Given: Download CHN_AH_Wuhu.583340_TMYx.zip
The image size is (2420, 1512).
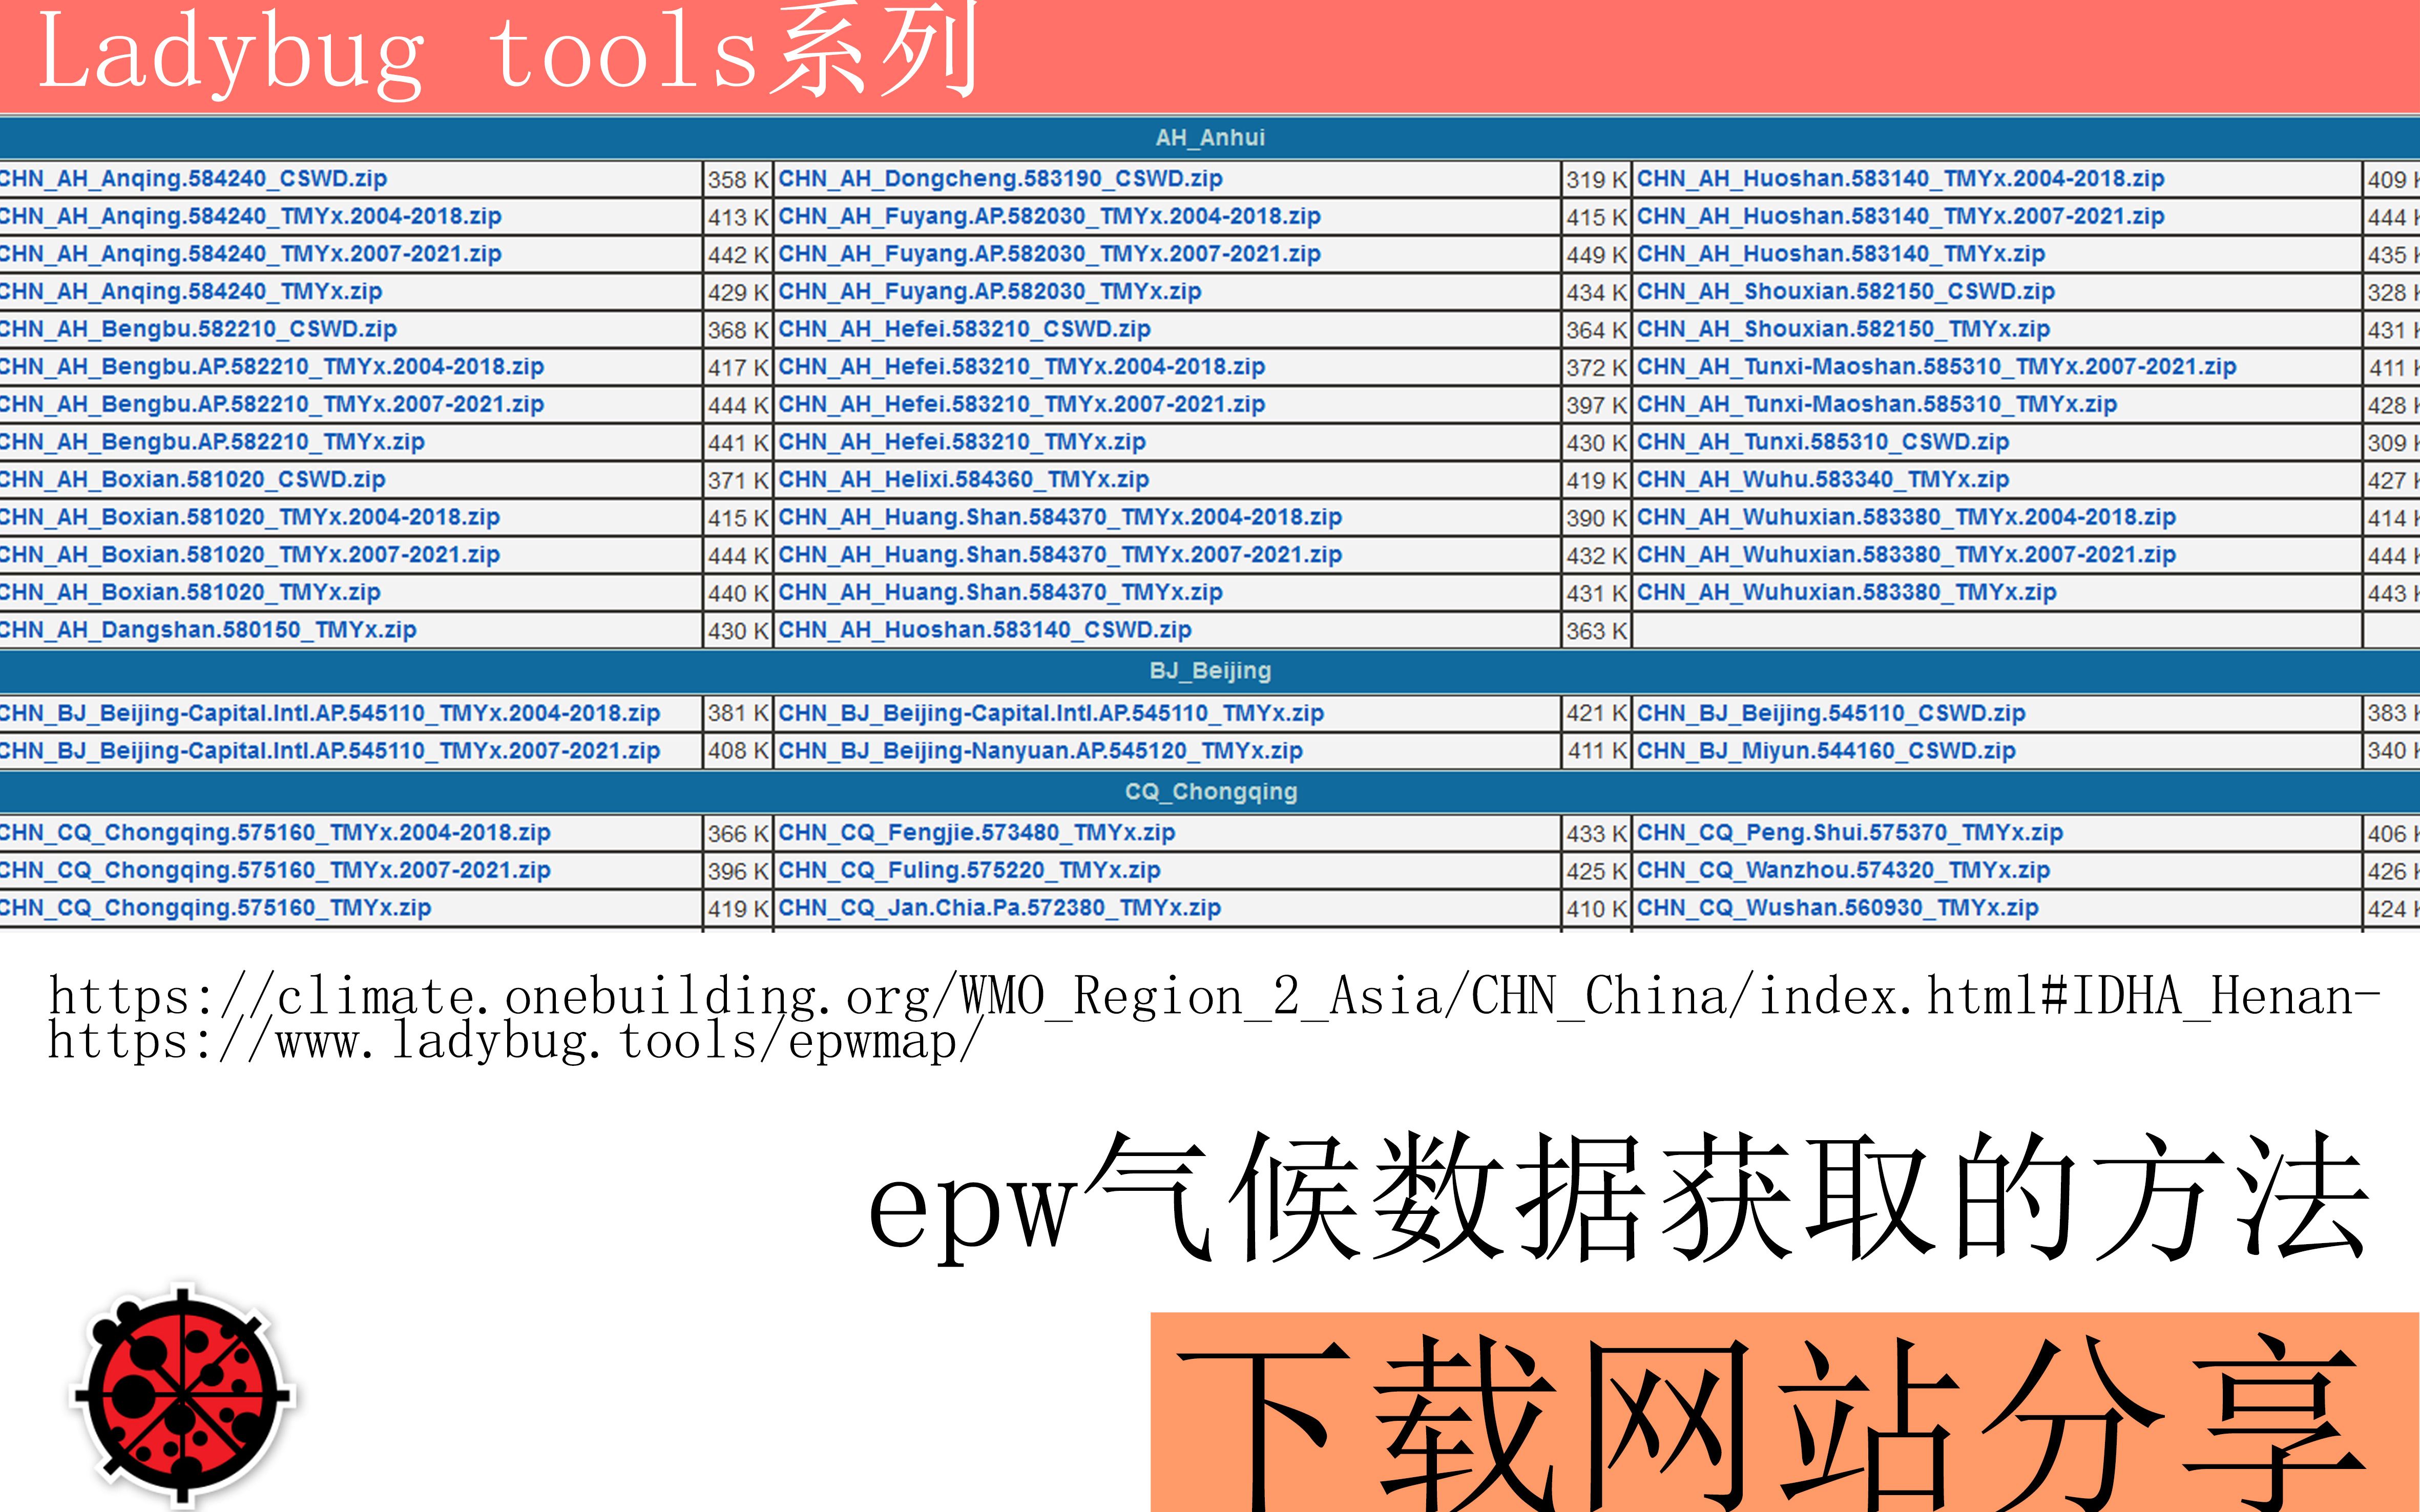Looking at the screenshot, I should tap(1823, 480).
